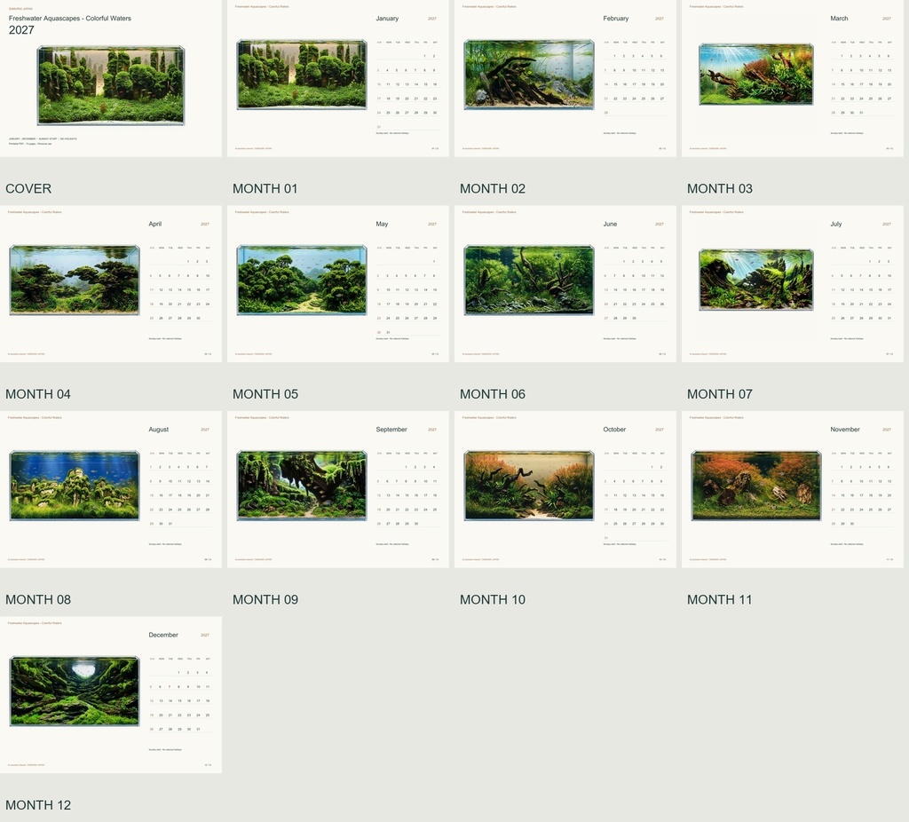Click the 'February' month heading
The width and height of the screenshot is (909, 822).
tap(616, 19)
